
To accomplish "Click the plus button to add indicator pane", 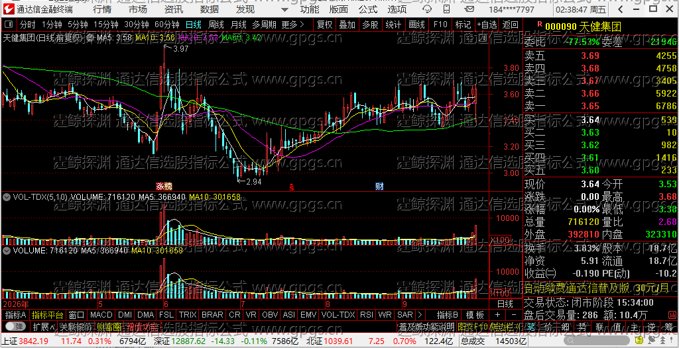I will [x=497, y=315].
